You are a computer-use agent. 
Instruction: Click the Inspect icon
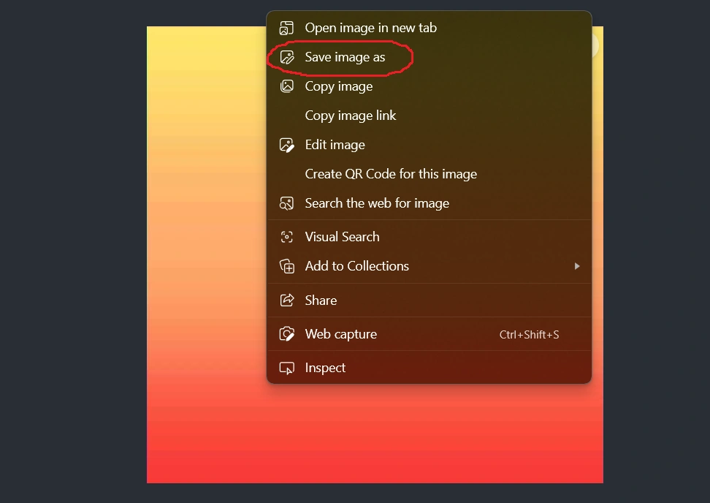coord(286,368)
